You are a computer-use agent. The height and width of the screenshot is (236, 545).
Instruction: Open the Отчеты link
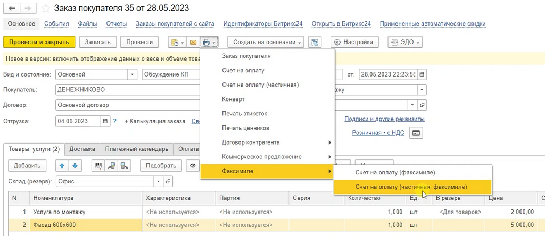click(x=117, y=23)
